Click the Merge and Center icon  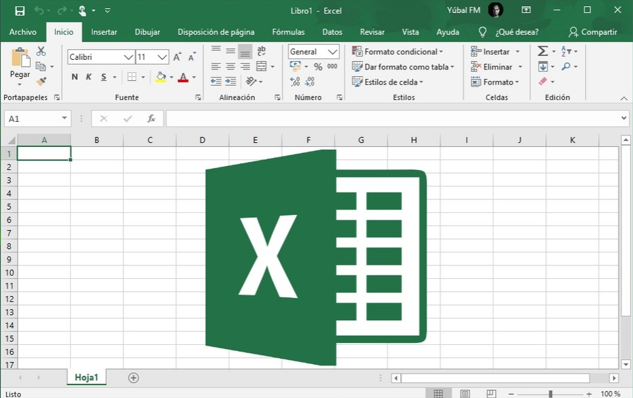point(262,66)
